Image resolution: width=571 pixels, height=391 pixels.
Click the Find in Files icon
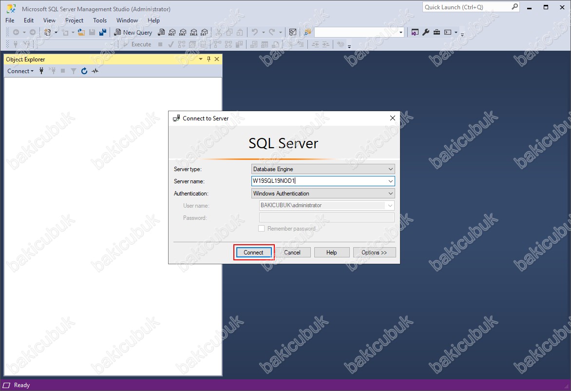pos(308,33)
